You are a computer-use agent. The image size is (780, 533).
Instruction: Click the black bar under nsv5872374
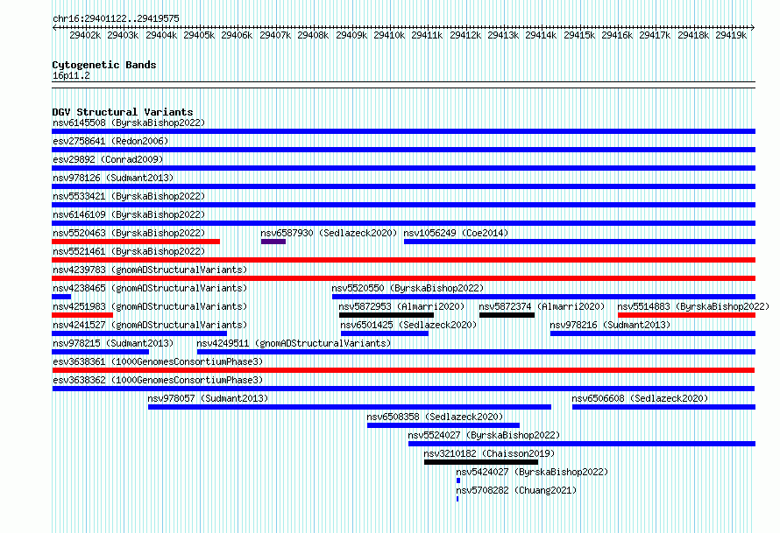pyautogui.click(x=507, y=315)
